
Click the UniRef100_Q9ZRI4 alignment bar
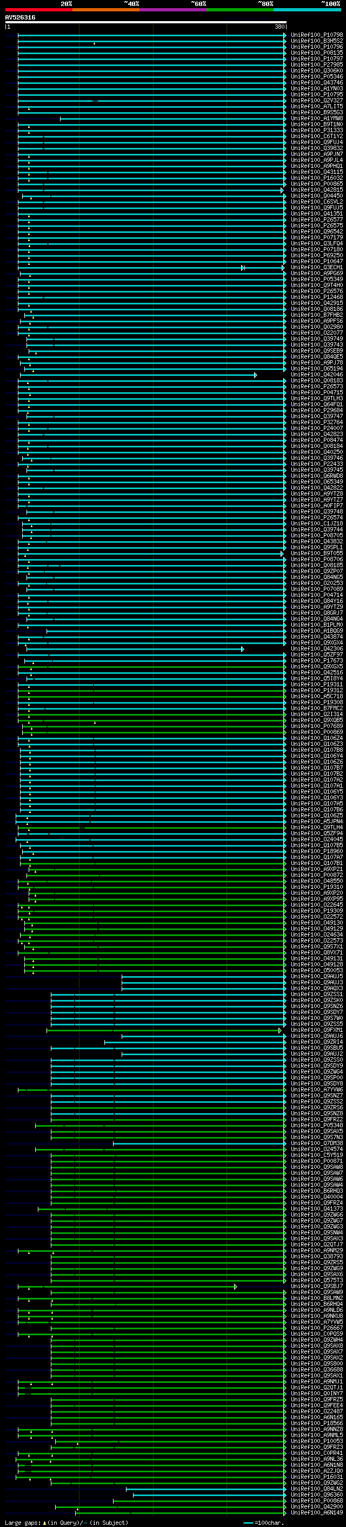pos(195,1043)
